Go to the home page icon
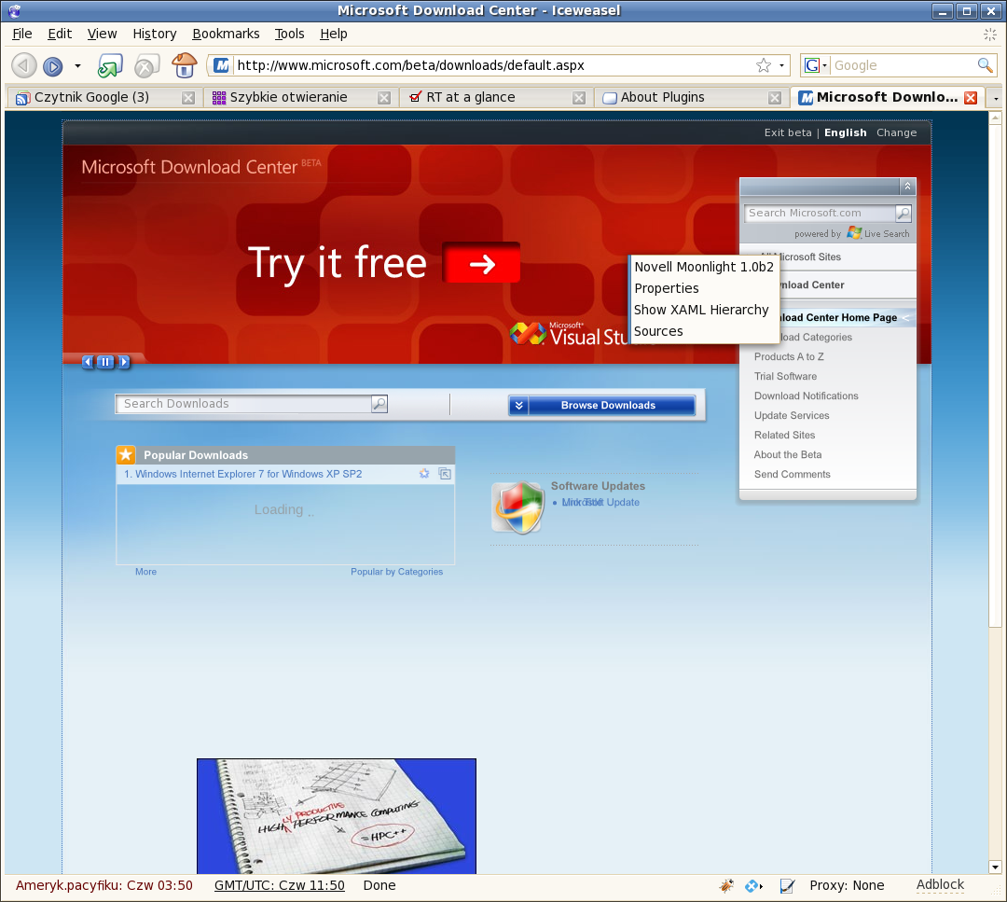The image size is (1007, 902). point(184,65)
